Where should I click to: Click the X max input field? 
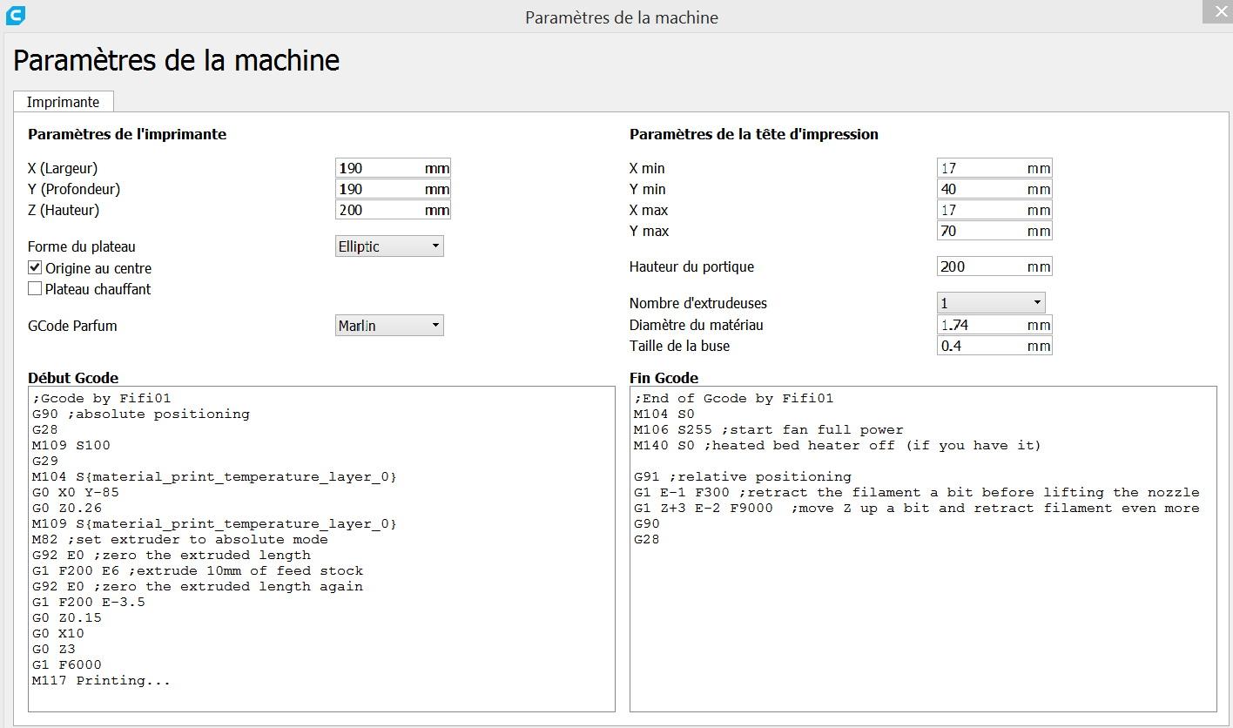tap(994, 210)
